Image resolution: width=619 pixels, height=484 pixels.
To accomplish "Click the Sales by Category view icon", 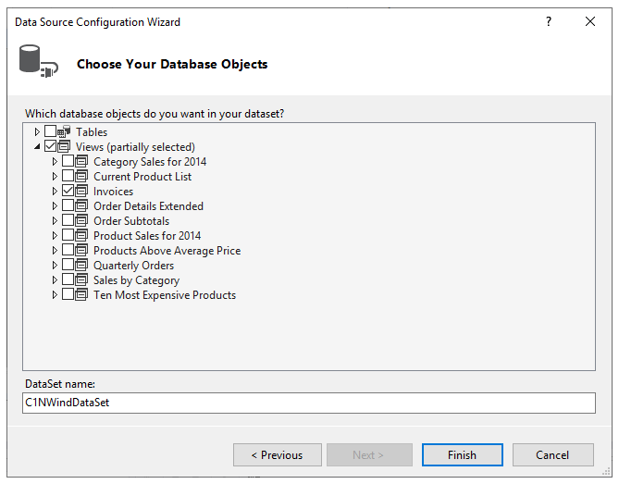I will (x=81, y=280).
